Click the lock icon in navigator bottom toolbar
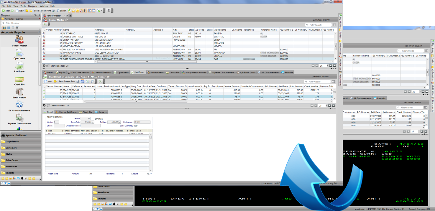435x211 pixels. pos(11,178)
